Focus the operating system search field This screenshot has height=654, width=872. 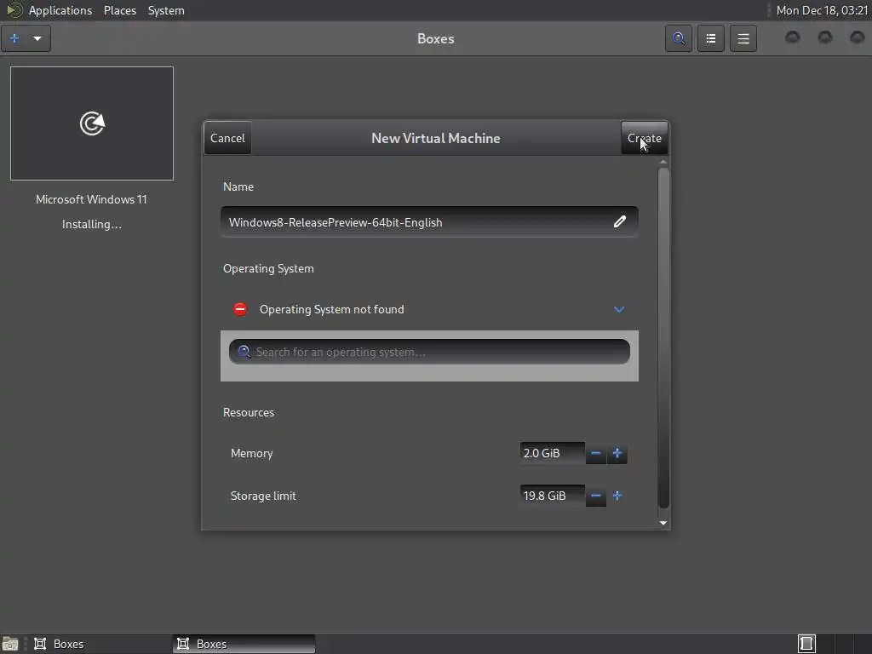click(x=429, y=352)
